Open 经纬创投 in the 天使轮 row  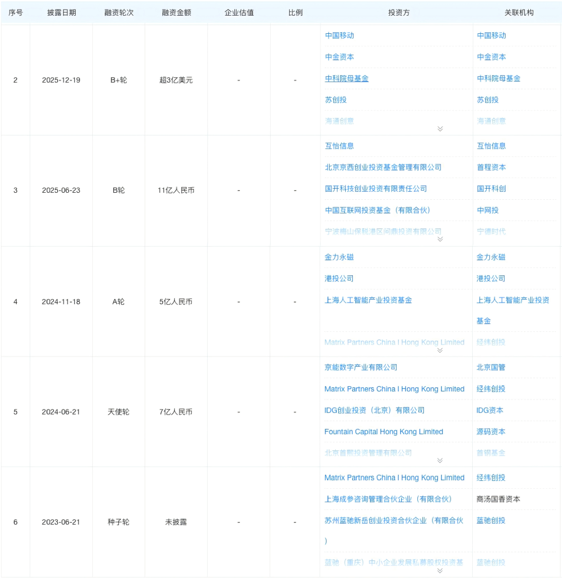point(491,389)
